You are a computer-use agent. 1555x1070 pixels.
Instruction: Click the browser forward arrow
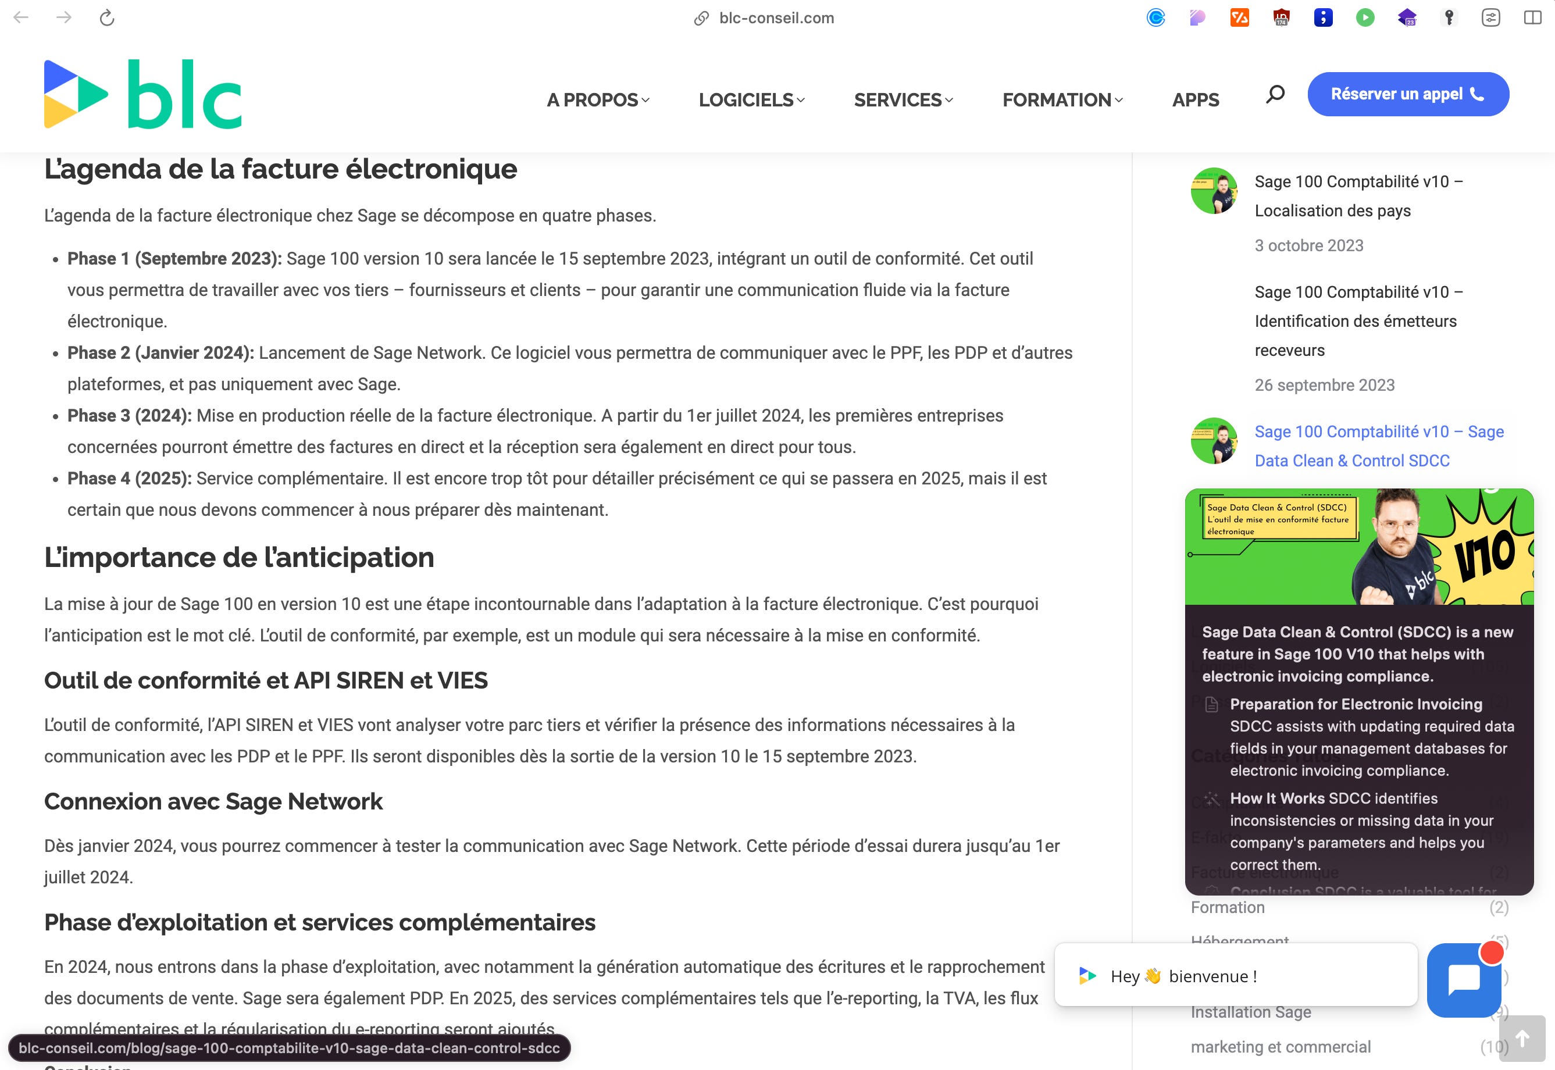(63, 17)
